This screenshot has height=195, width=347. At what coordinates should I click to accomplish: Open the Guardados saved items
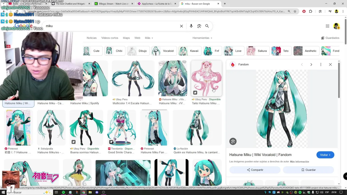tap(330, 38)
